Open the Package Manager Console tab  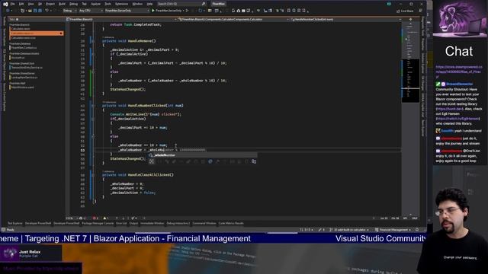[98, 223]
